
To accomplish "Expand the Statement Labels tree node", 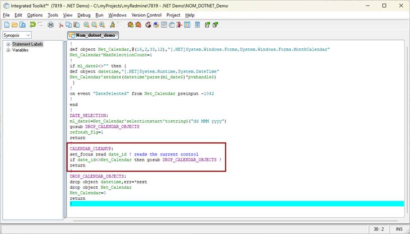I will [8, 44].
